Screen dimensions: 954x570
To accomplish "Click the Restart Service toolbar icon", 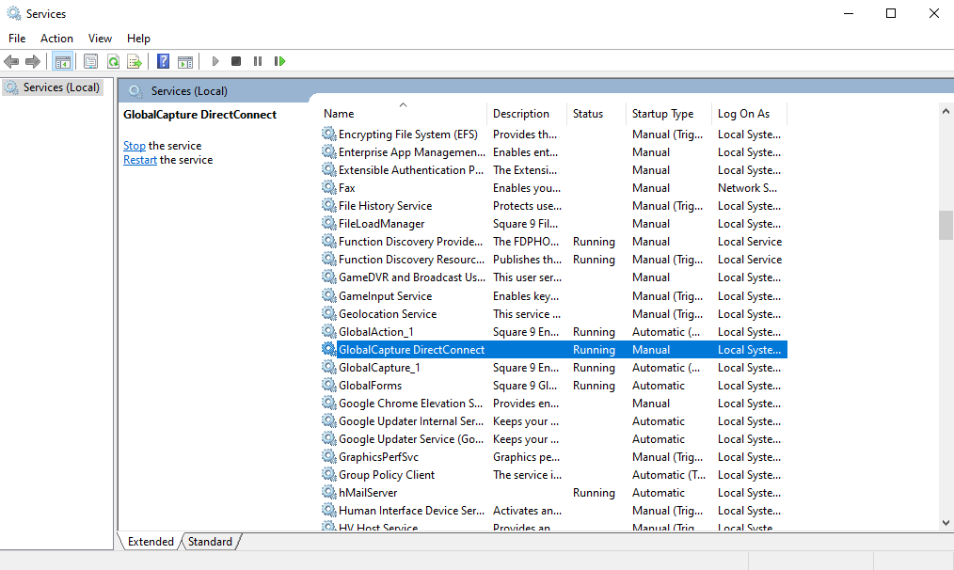I will point(279,61).
